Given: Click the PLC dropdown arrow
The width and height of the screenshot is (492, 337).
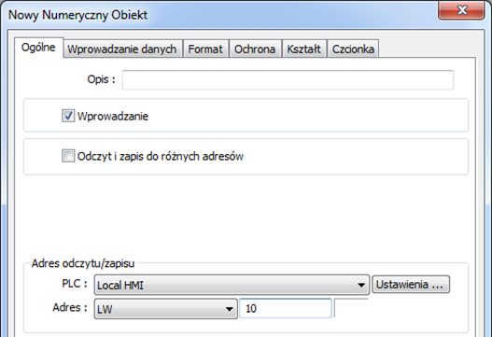Looking at the screenshot, I should pyautogui.click(x=361, y=286).
